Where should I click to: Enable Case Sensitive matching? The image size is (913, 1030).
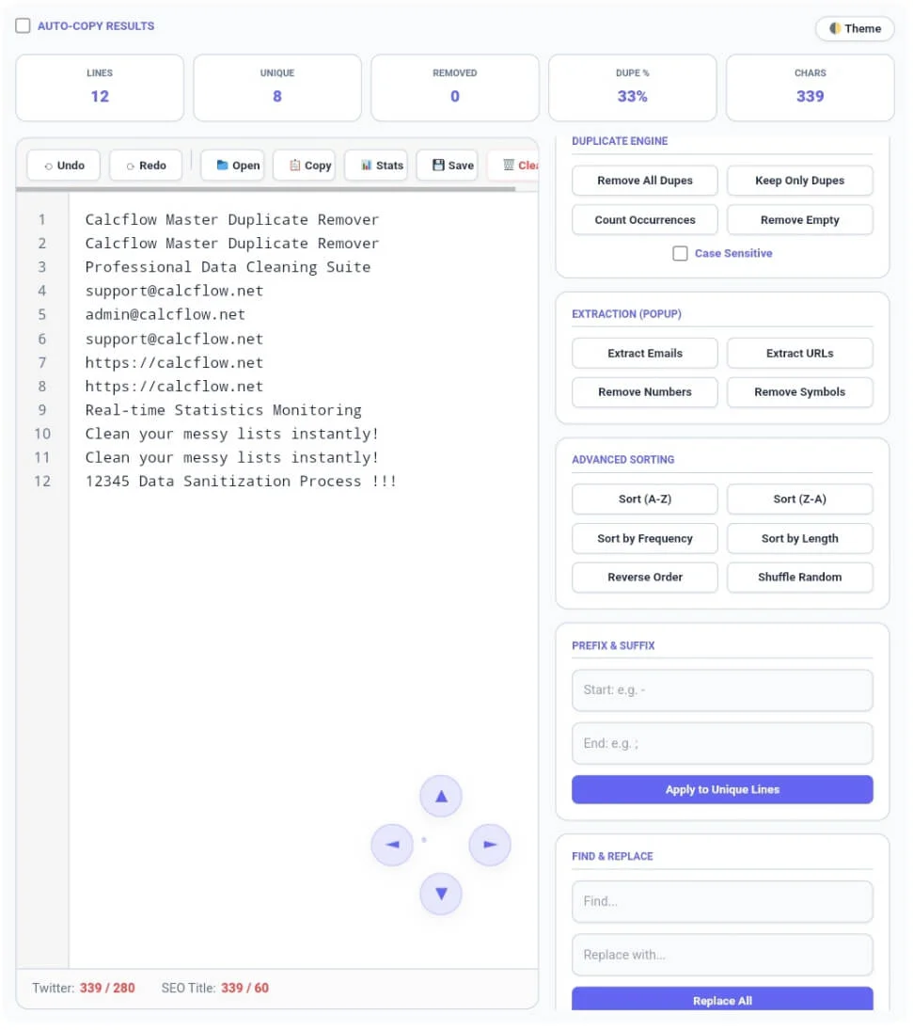pyautogui.click(x=680, y=253)
